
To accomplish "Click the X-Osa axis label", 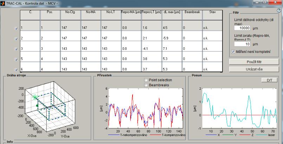I will [x=33, y=136].
